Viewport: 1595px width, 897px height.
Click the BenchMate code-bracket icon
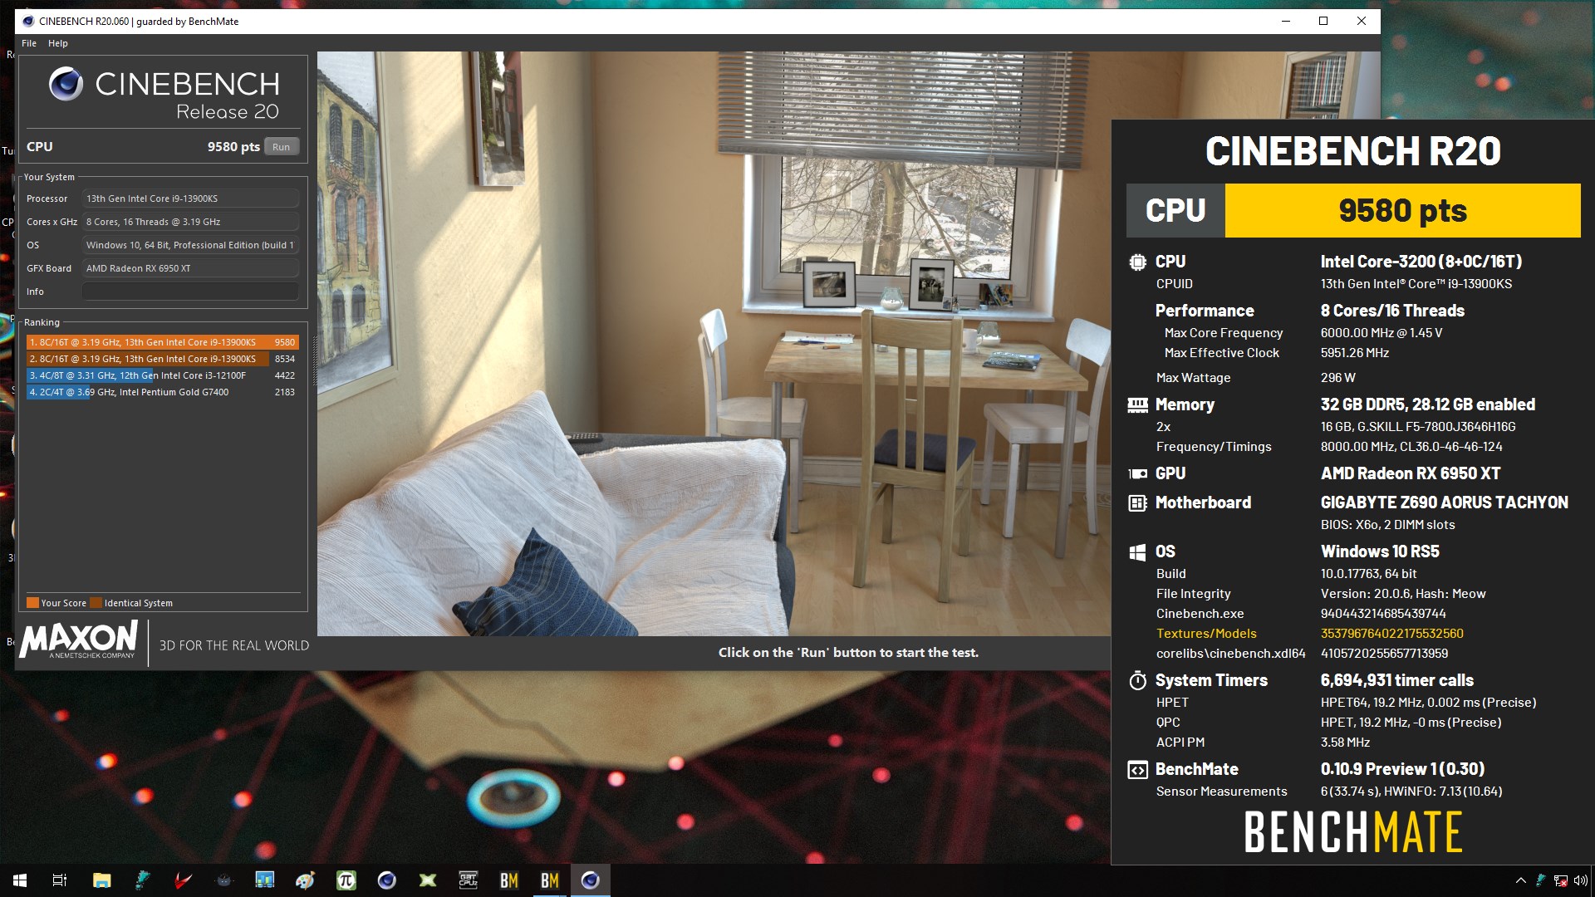click(x=1137, y=770)
